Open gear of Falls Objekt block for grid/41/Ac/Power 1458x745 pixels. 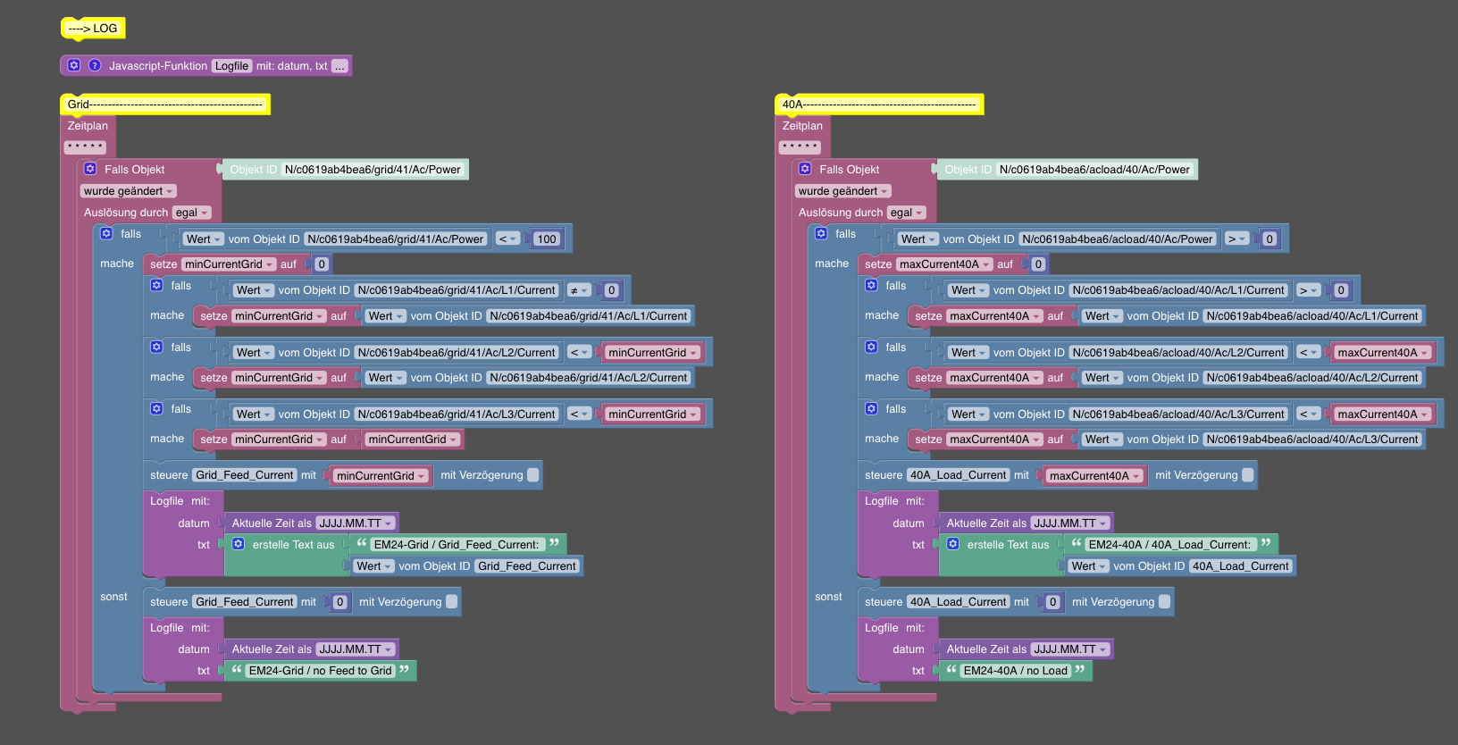coord(90,169)
